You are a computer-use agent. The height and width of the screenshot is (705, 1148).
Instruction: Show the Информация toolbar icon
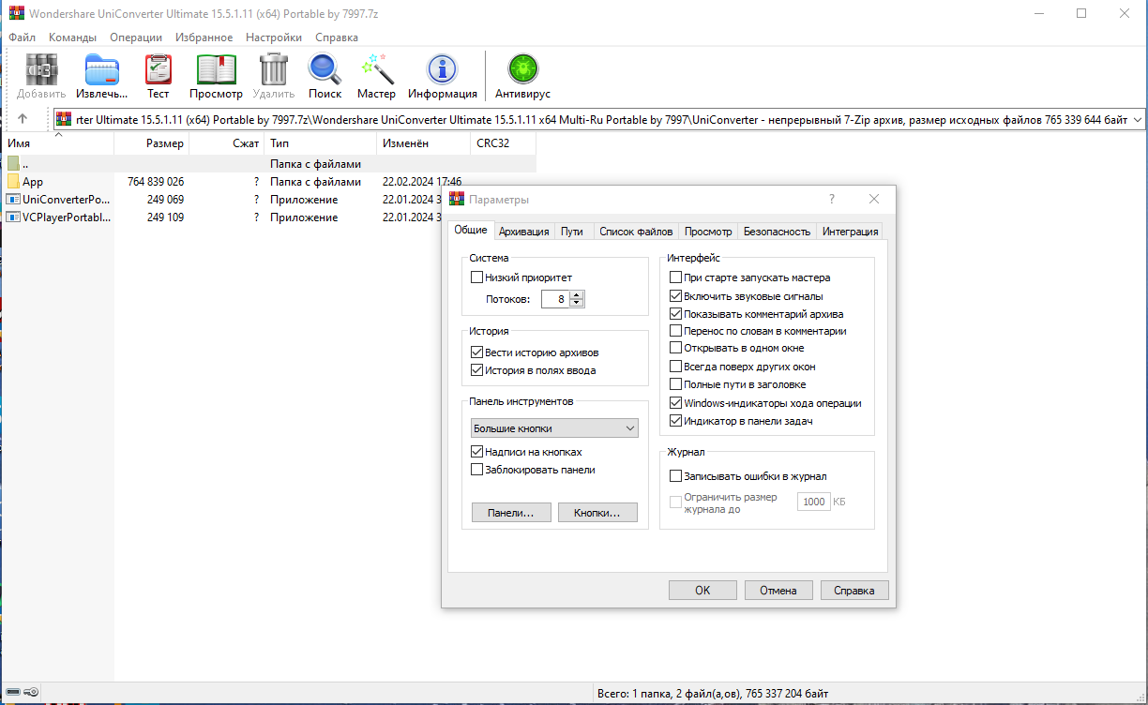point(443,69)
